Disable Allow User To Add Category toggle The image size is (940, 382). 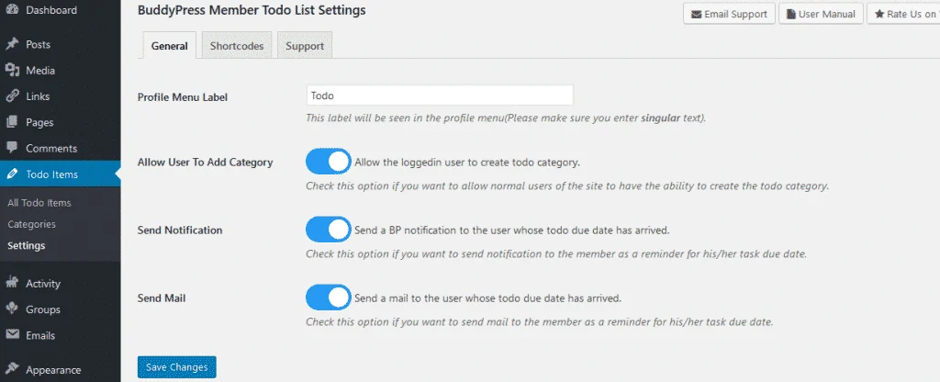point(329,162)
